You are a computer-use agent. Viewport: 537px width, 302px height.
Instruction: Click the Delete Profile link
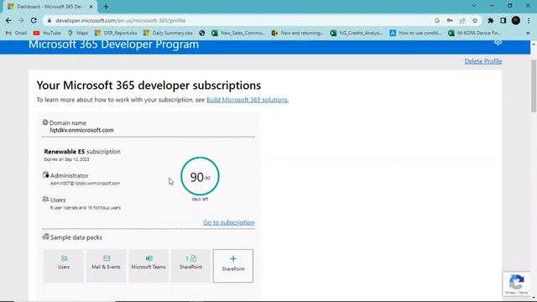pyautogui.click(x=483, y=61)
